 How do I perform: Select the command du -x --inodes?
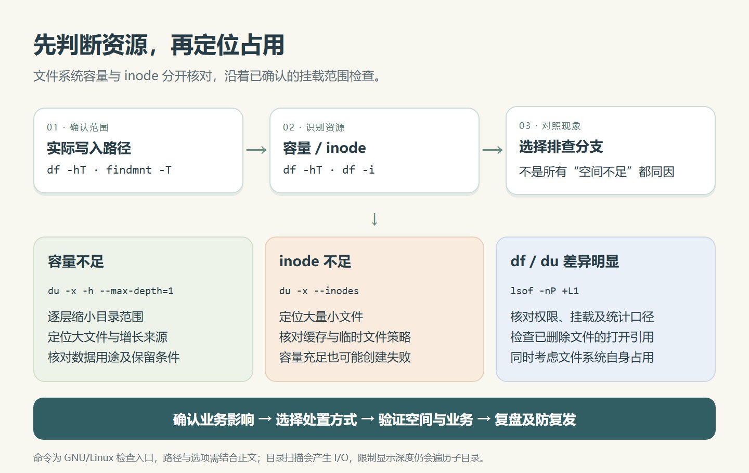(x=319, y=291)
